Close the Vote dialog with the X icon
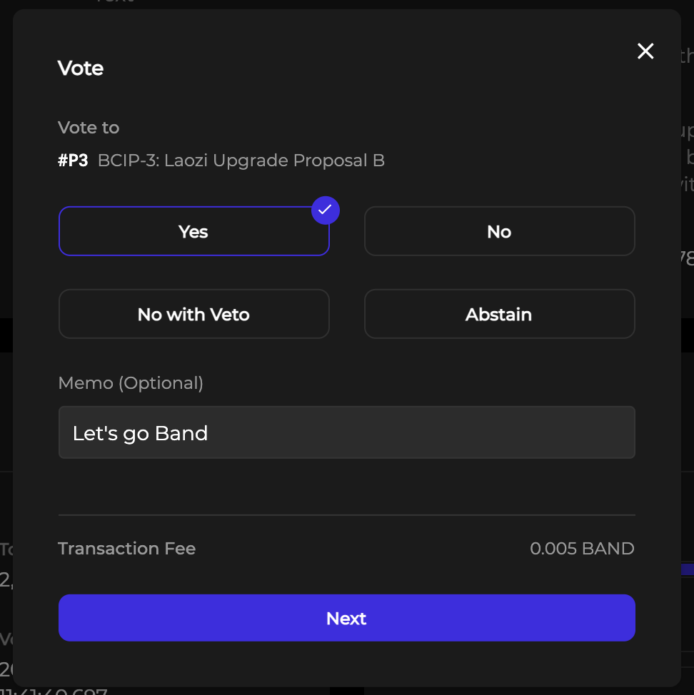The height and width of the screenshot is (695, 694). (x=645, y=51)
